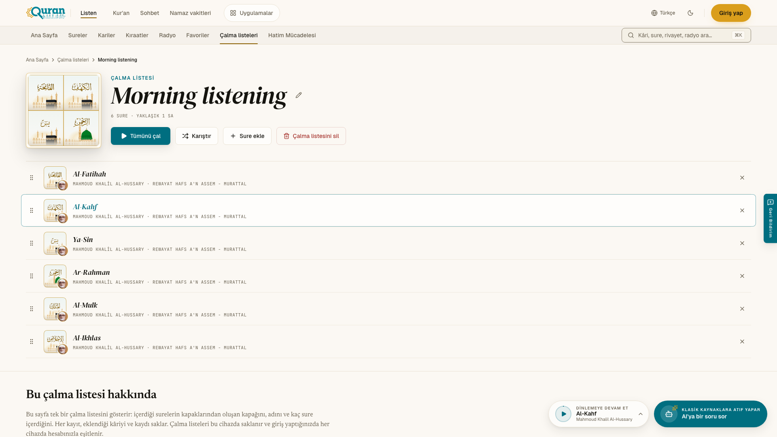This screenshot has height=437, width=777.
Task: Open AI'ya bir soru sor assistant
Action: tap(711, 414)
